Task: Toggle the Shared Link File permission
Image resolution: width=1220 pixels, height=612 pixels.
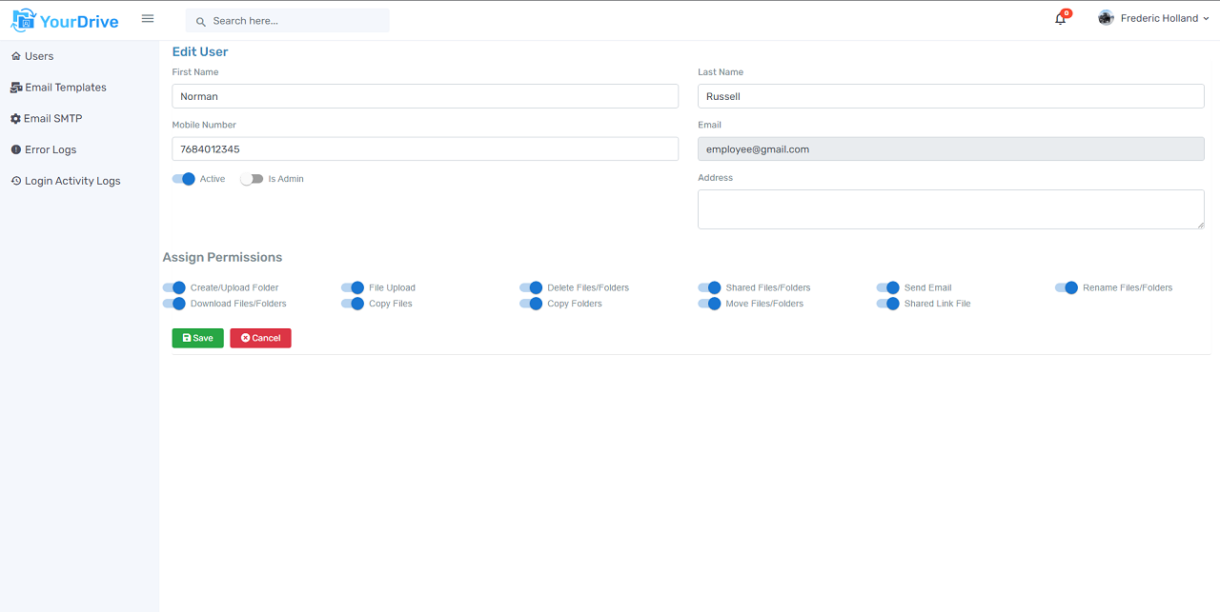Action: coord(888,304)
